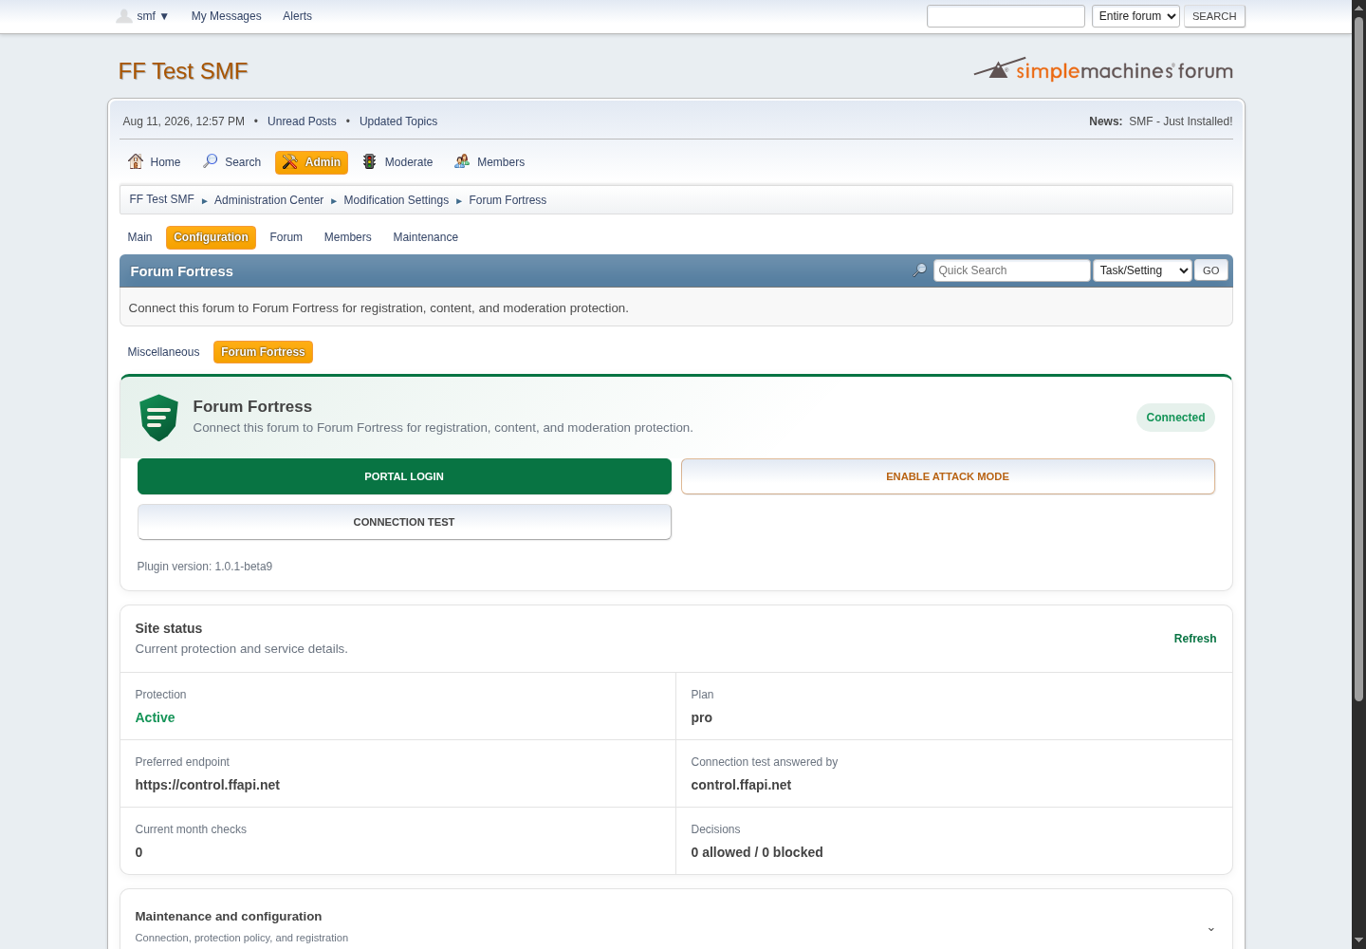
Task: Click Modification Settings breadcrumb link
Action: [x=396, y=200]
